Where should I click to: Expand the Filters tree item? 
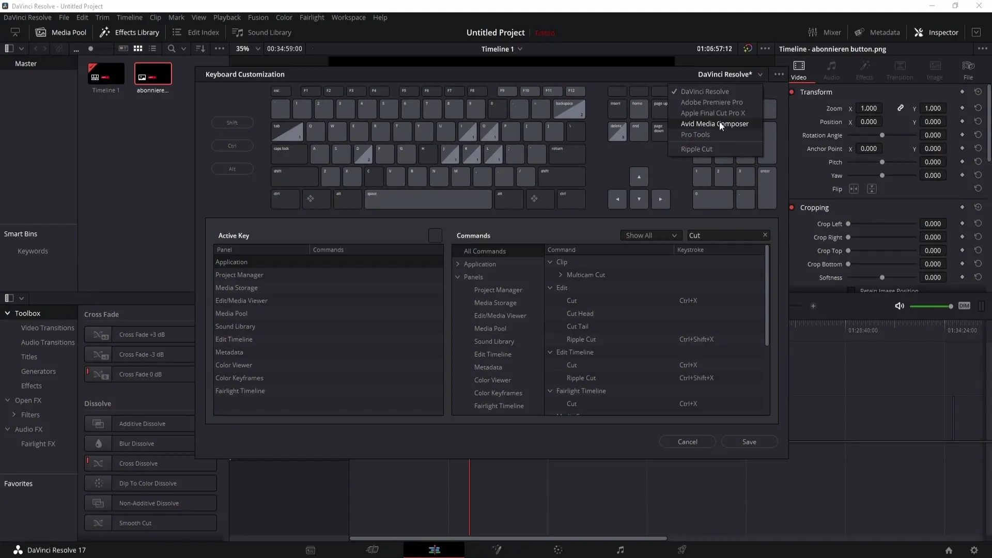click(x=14, y=415)
